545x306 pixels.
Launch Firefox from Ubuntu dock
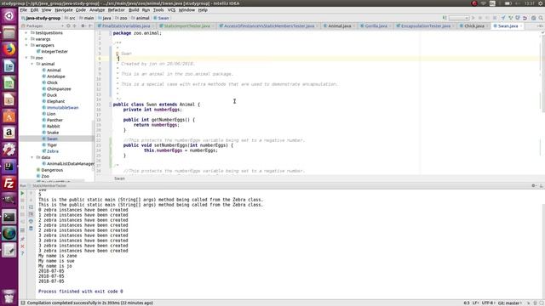(x=9, y=49)
